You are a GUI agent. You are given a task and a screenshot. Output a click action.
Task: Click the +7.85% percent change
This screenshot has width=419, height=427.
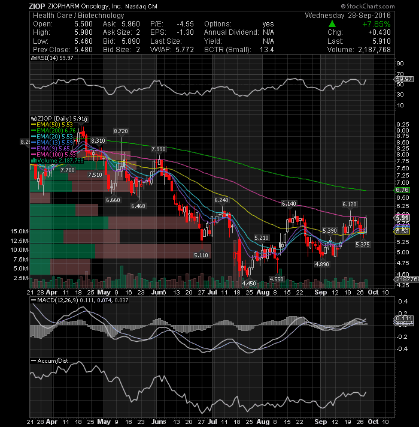[377, 24]
